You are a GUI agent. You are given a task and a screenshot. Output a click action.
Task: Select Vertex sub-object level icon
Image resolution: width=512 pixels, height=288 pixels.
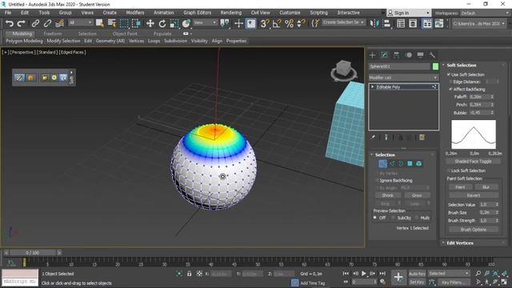[x=382, y=163]
